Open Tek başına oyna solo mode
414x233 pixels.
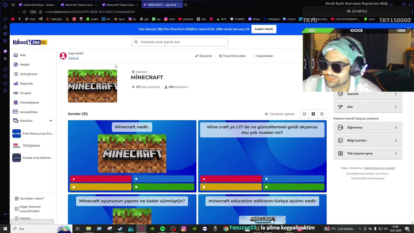[x=368, y=153]
